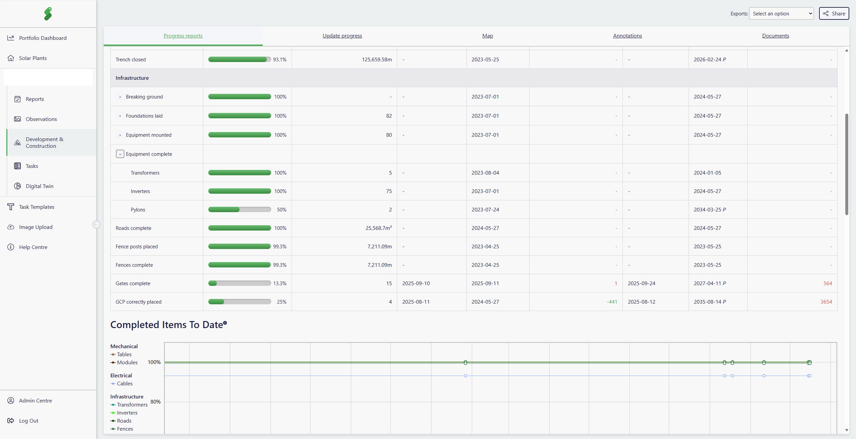Click the Image Upload cloud icon

point(11,227)
